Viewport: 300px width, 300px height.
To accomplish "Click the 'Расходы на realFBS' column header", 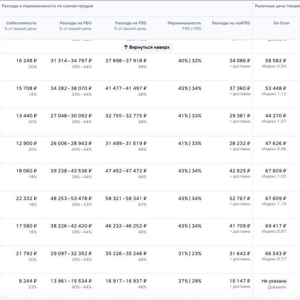I will (x=231, y=23).
